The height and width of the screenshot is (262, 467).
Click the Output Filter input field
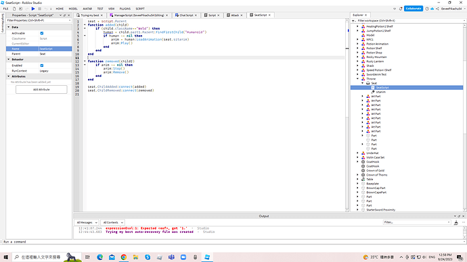417,222
